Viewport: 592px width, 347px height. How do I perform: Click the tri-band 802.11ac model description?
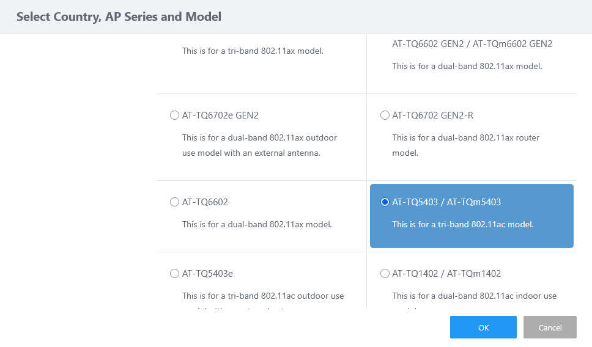click(x=463, y=224)
